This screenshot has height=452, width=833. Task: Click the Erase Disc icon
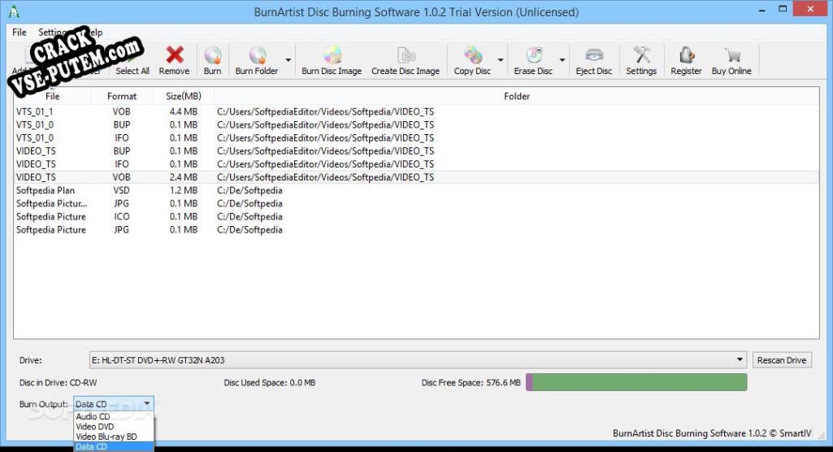pyautogui.click(x=534, y=55)
